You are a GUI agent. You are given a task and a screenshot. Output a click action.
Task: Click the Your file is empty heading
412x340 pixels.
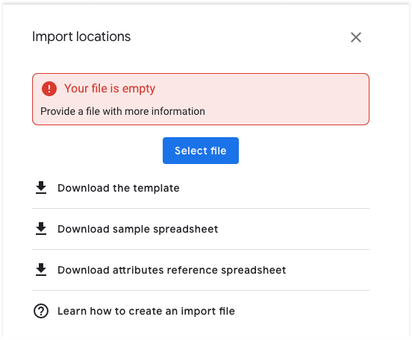pyautogui.click(x=110, y=89)
